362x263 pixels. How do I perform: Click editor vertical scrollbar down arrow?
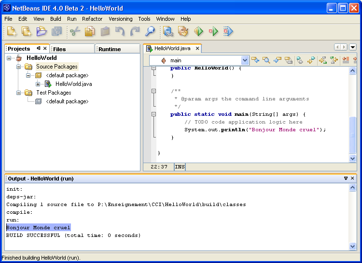coord(352,158)
